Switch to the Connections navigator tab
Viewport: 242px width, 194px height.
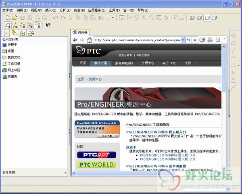31,33
